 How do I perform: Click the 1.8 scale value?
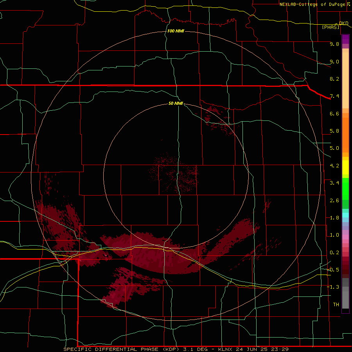(x=334, y=218)
